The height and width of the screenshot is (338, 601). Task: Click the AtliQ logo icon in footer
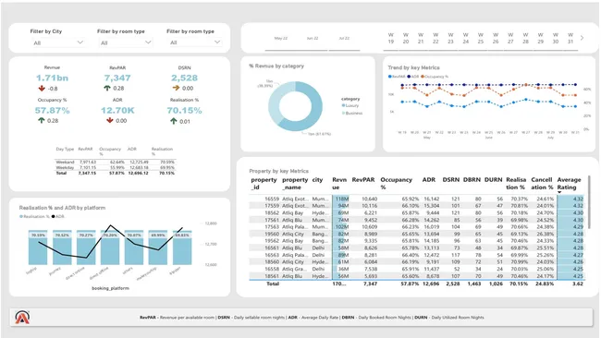22,318
